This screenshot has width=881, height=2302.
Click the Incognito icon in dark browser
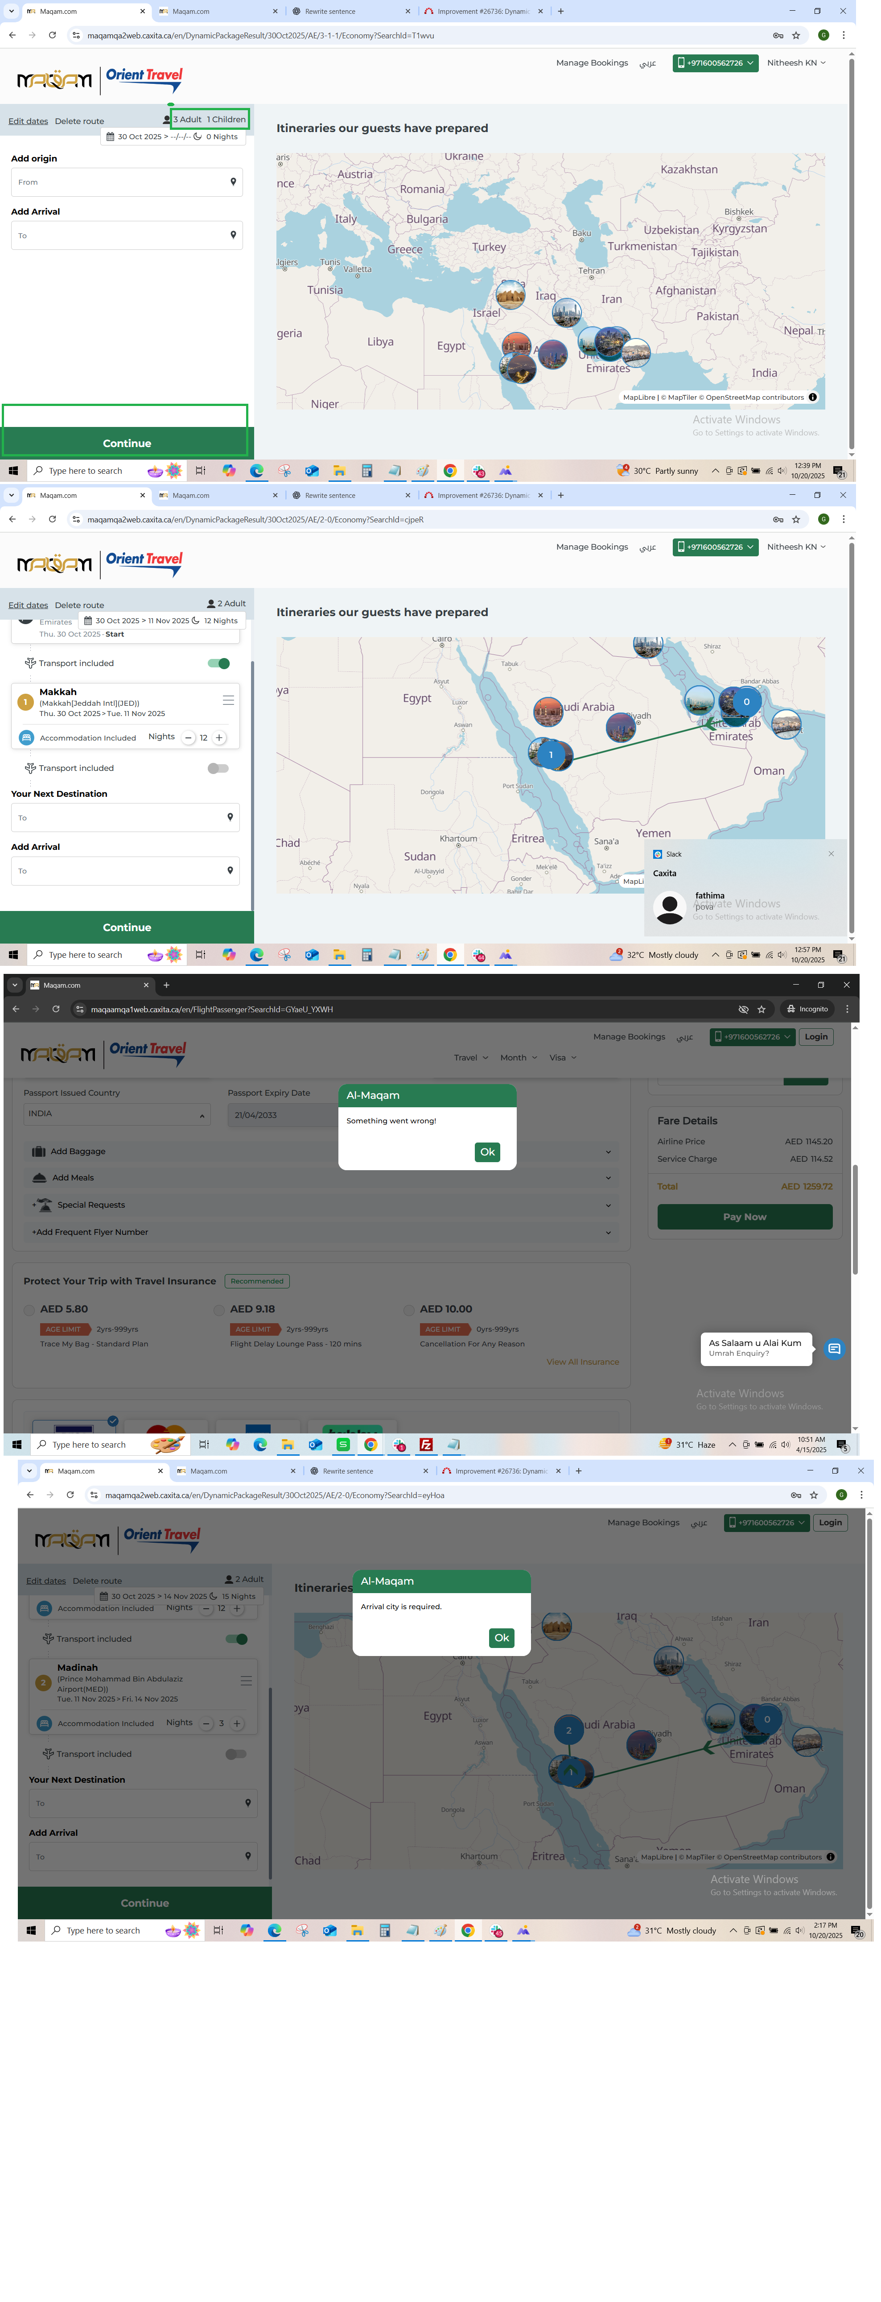pyautogui.click(x=791, y=1009)
